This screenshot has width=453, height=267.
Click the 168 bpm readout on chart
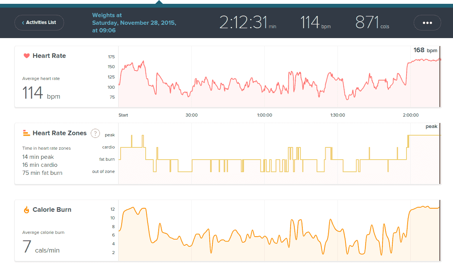click(425, 50)
